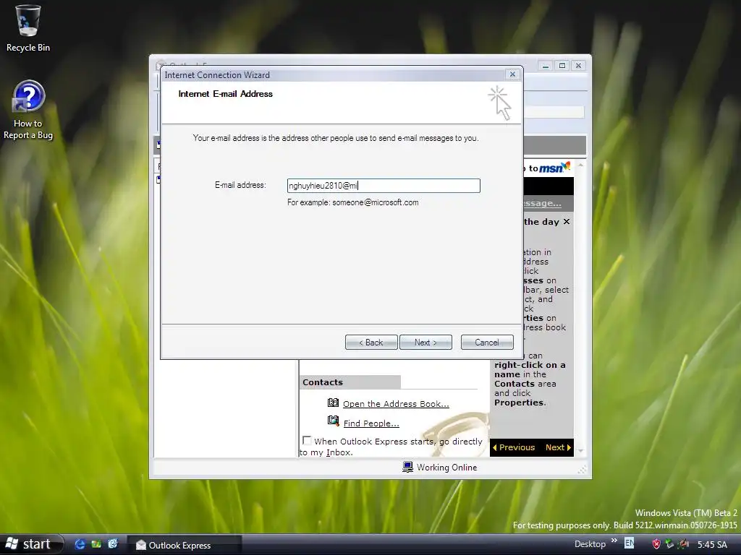741x555 pixels.
Task: Open the Recycle Bin desktop icon
Action: (28, 28)
